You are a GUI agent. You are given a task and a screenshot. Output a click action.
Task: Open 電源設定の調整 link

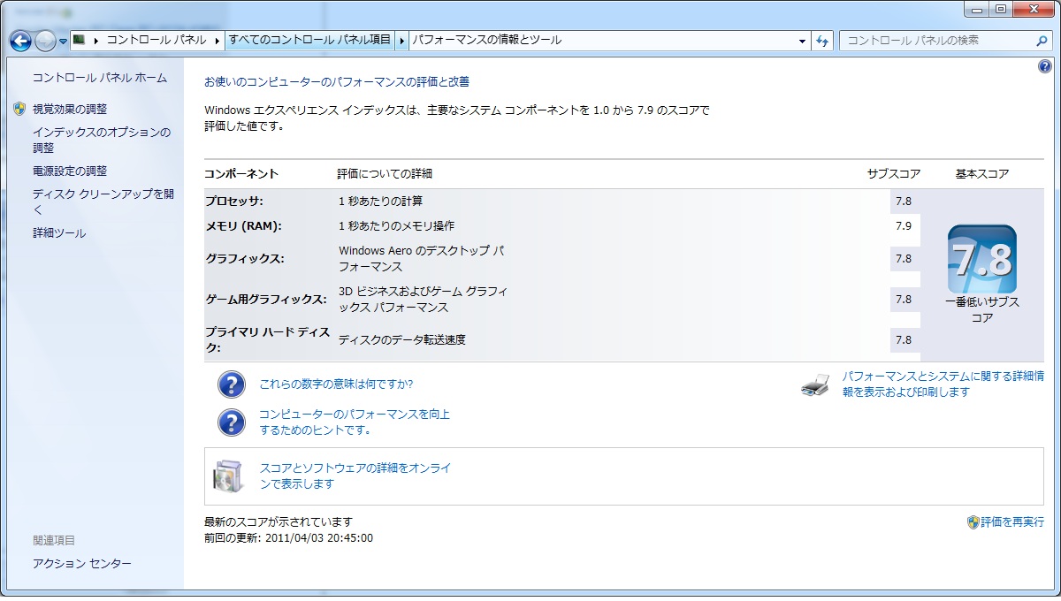70,171
